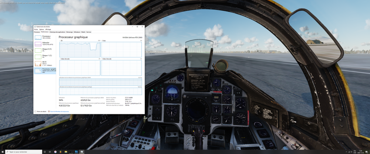
Task: Click the Moniteur de ressources icon
Action: [x=49, y=111]
